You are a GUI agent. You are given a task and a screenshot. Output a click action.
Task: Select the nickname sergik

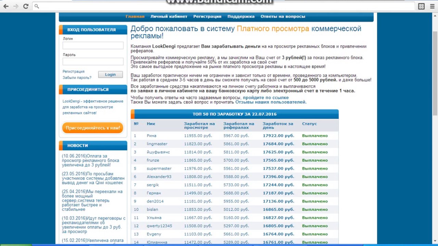(153, 185)
